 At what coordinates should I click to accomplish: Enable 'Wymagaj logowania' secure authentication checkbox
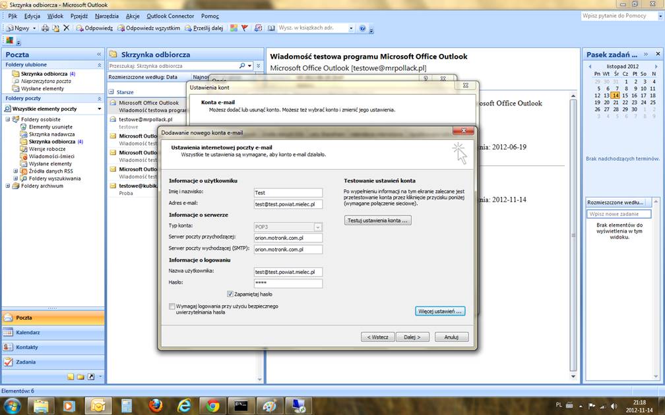point(172,306)
